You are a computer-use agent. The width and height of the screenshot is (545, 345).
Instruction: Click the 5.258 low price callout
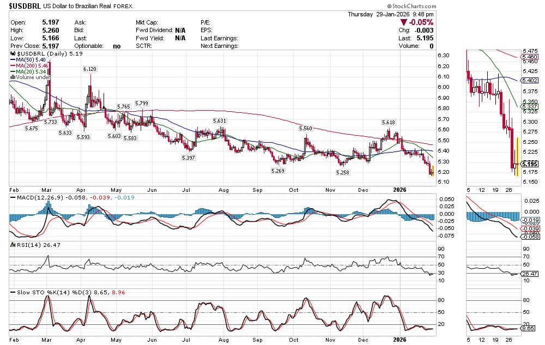(x=343, y=172)
